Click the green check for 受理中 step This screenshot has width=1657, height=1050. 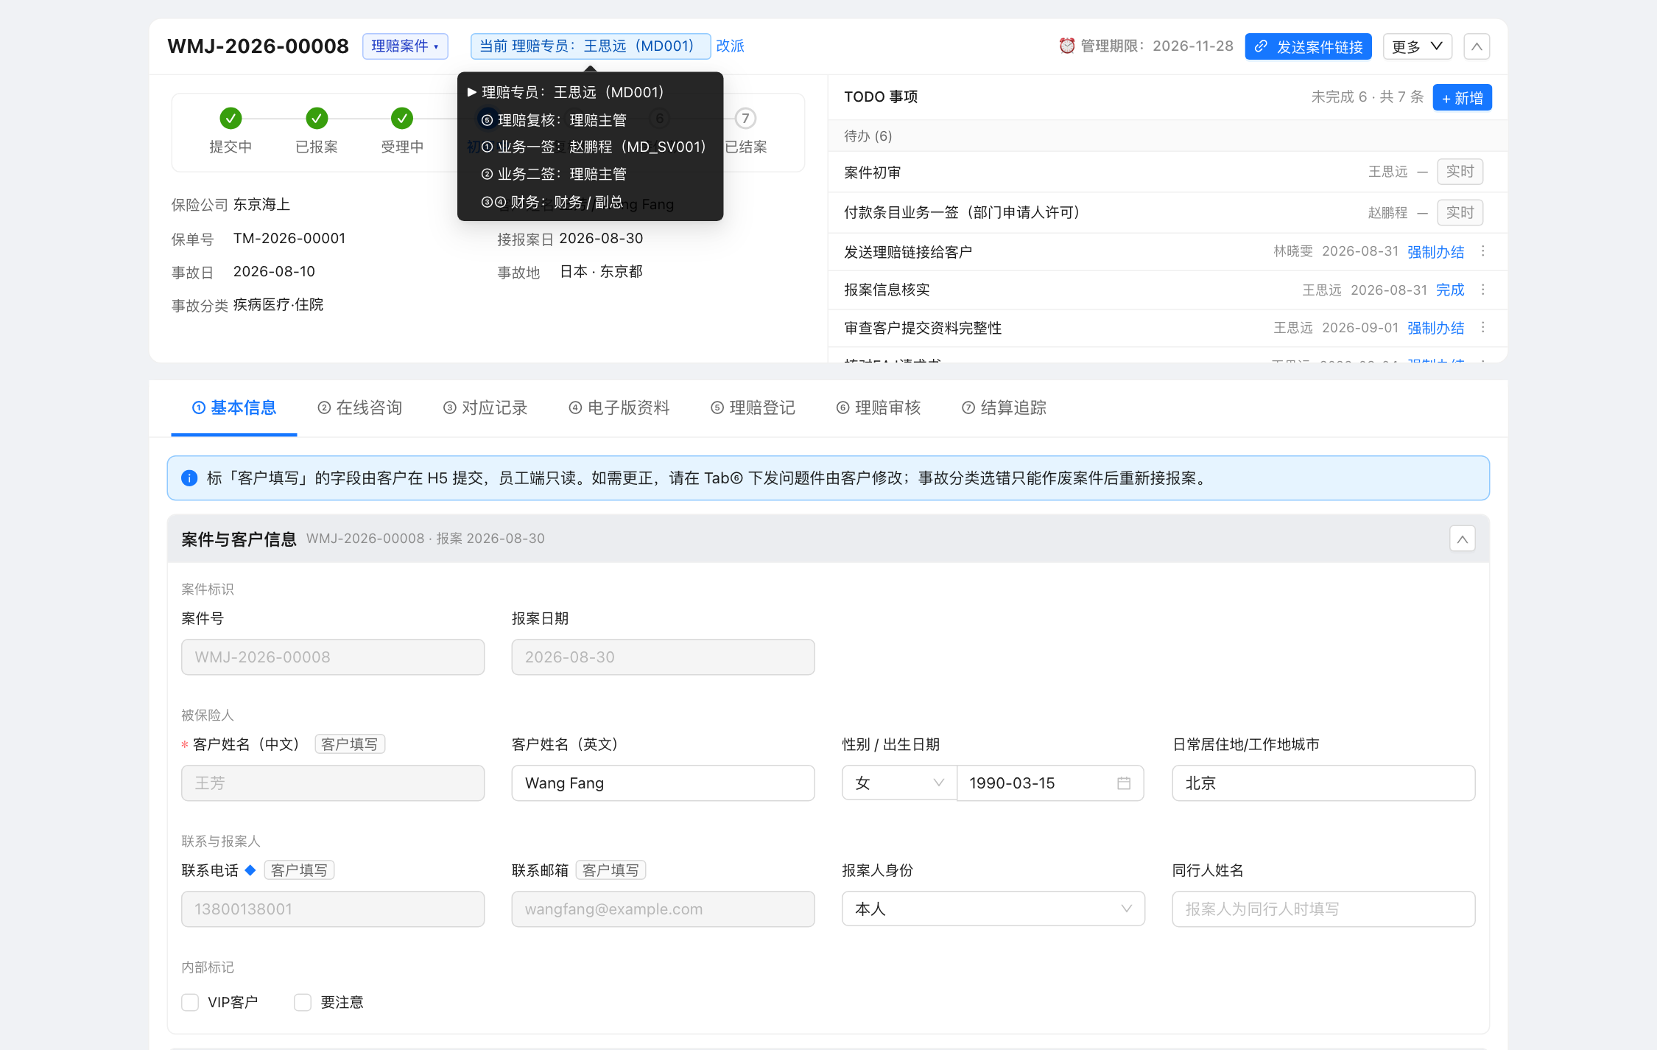click(402, 118)
